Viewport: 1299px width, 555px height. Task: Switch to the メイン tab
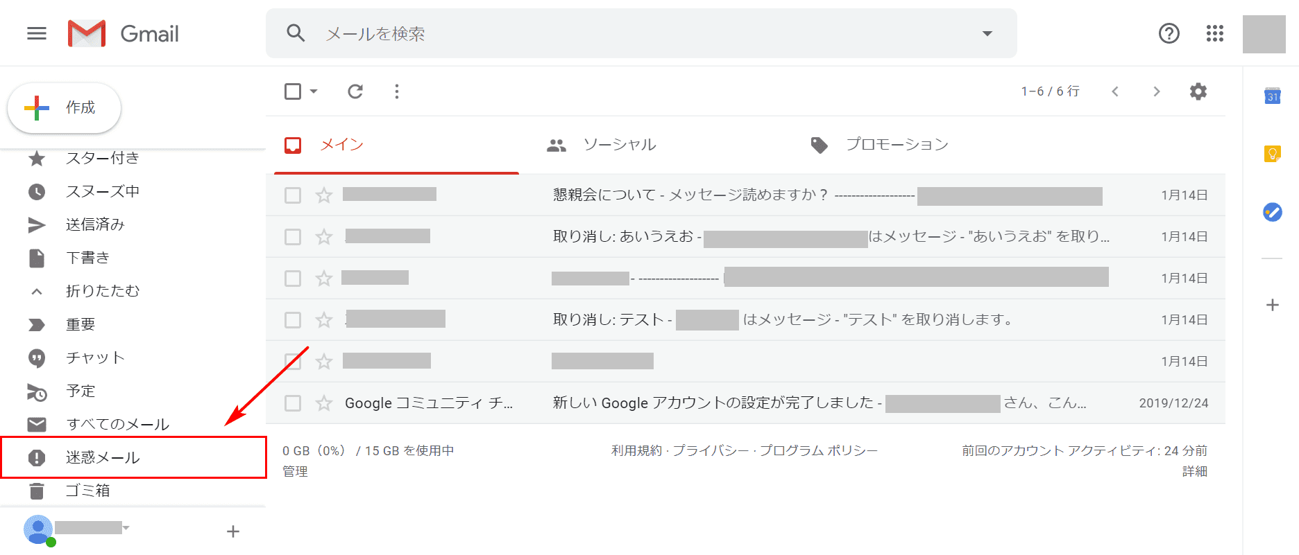point(396,145)
